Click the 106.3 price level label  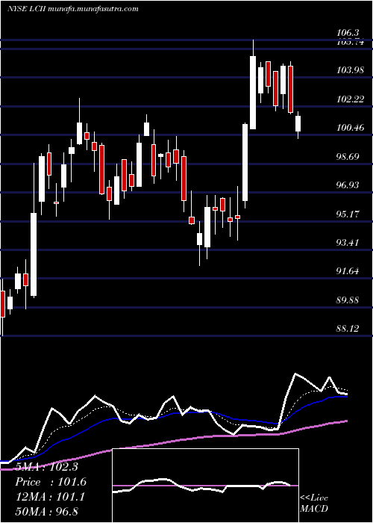(x=348, y=33)
